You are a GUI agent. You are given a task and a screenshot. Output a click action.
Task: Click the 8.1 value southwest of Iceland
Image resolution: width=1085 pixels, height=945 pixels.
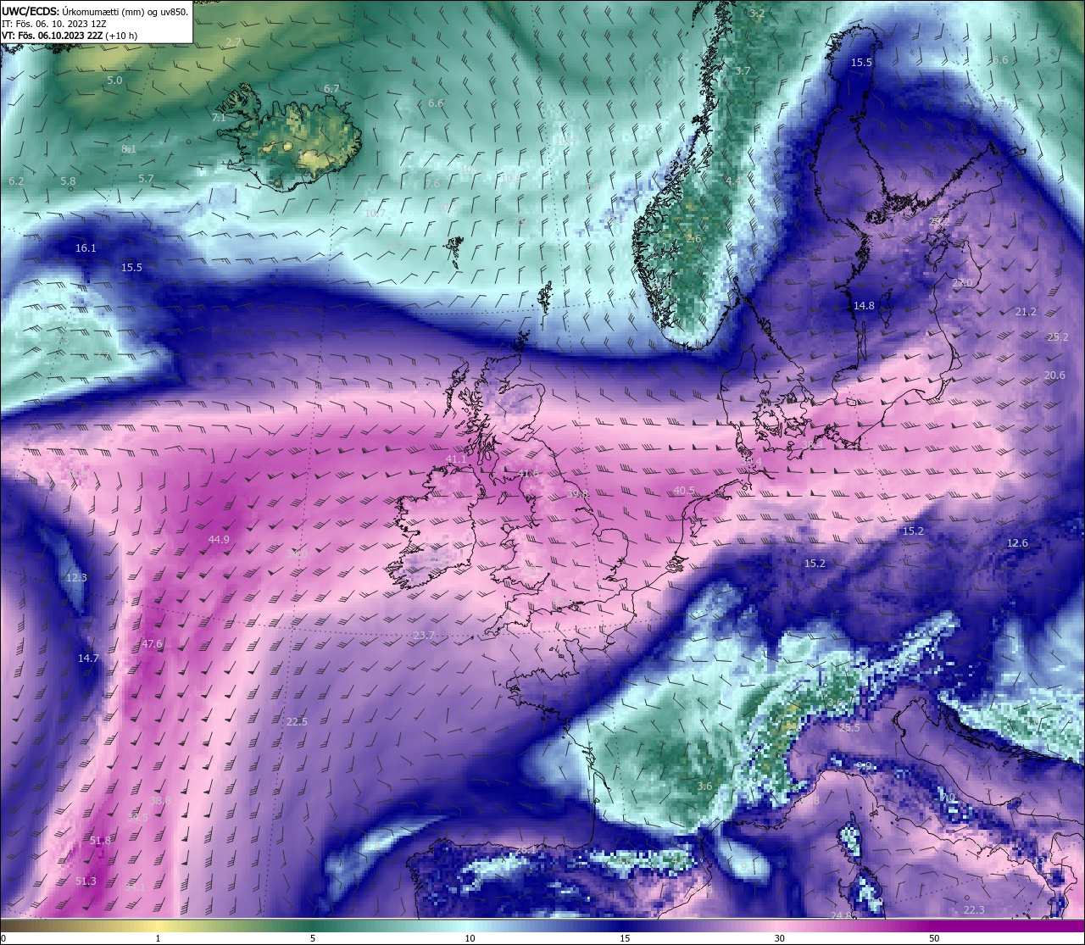pyautogui.click(x=129, y=148)
